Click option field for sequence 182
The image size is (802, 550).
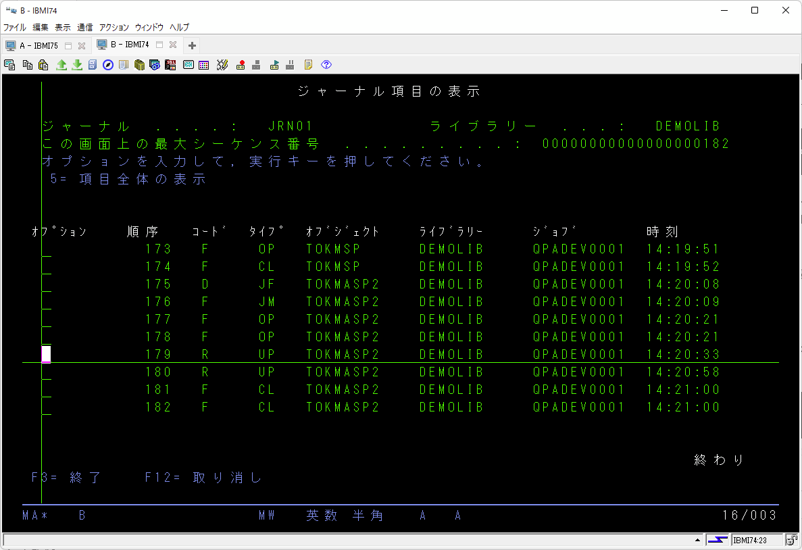tap(46, 407)
